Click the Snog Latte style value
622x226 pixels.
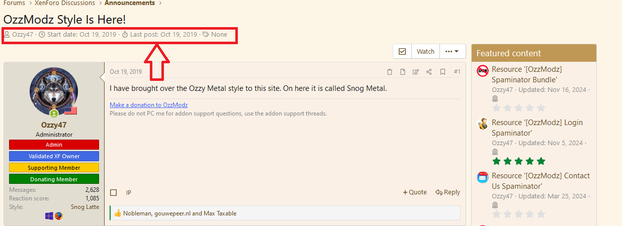pos(84,207)
